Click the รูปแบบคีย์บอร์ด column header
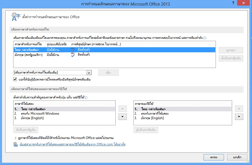The image size is (252, 165). point(58,44)
